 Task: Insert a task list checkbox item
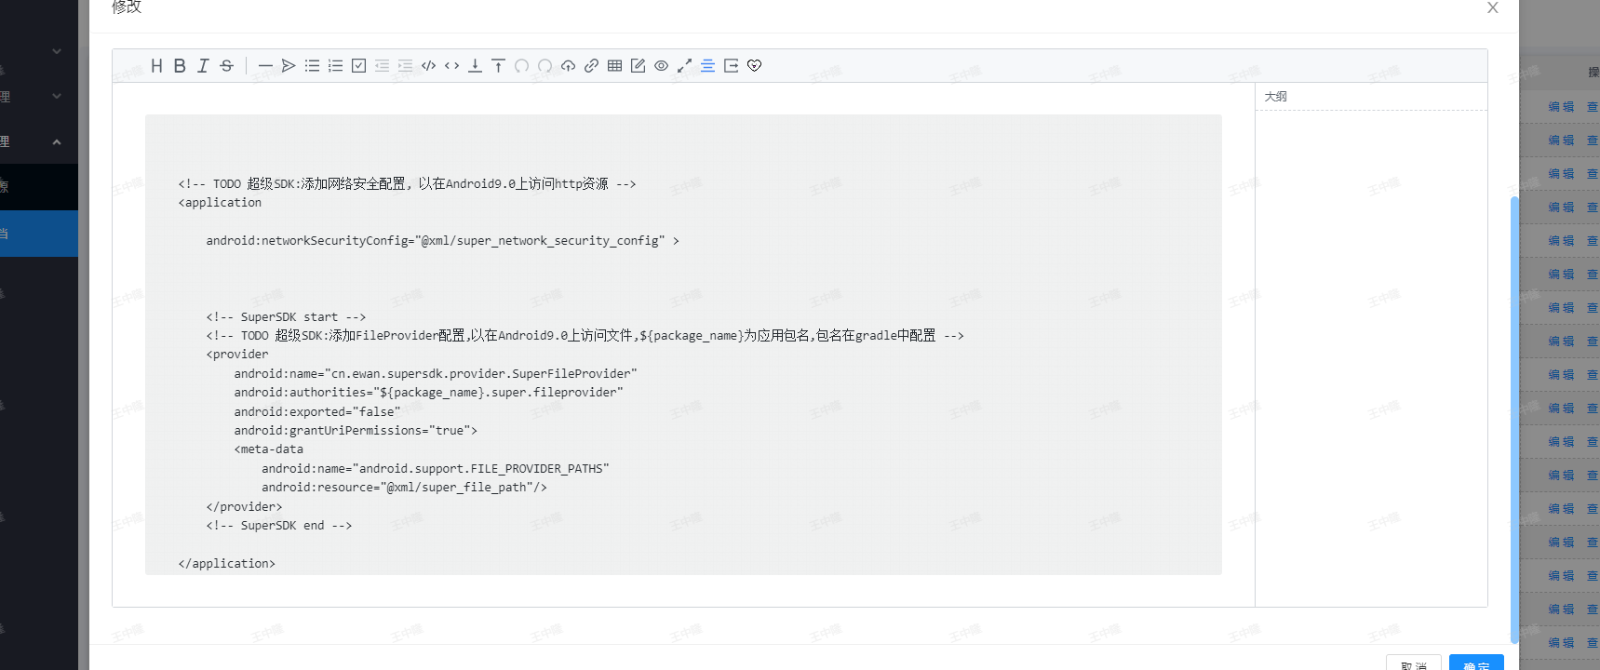pos(358,66)
